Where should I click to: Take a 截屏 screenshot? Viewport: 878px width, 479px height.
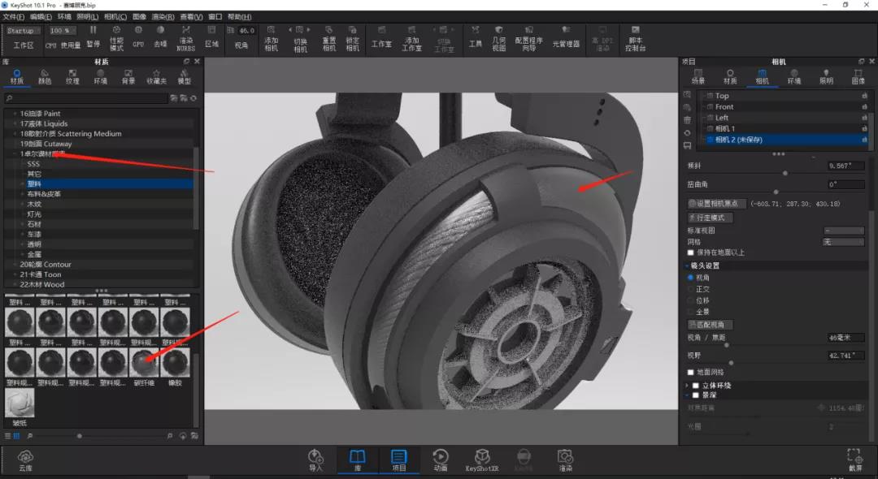coord(855,460)
